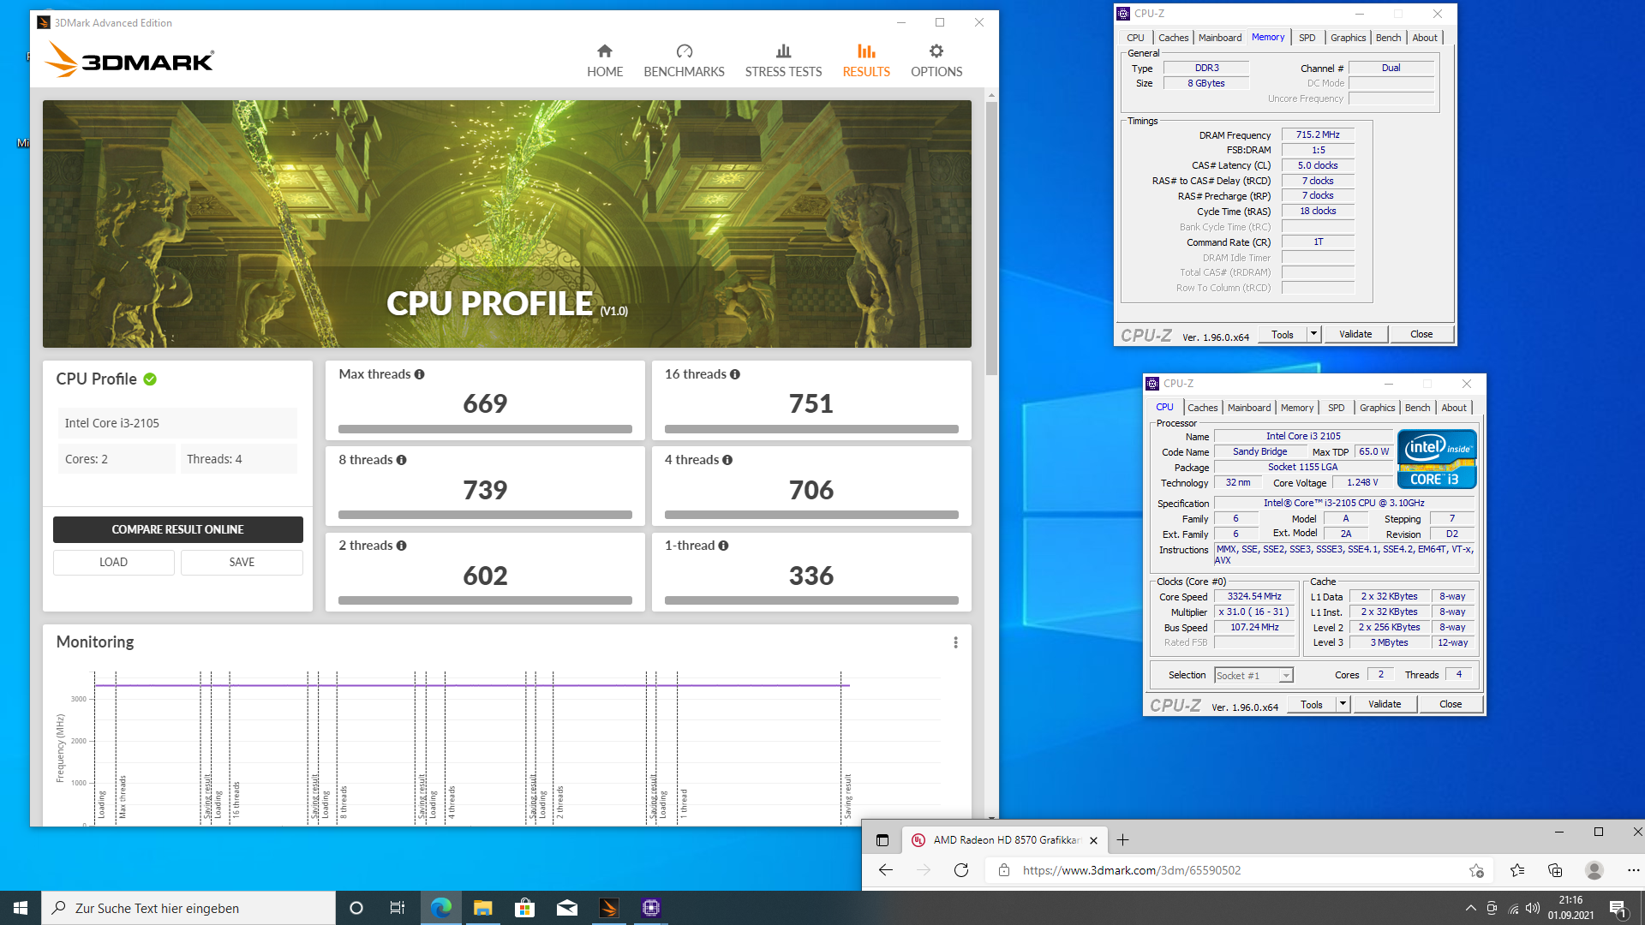Open File Explorer from the taskbar
Screen dimensions: 1645x925
(482, 908)
